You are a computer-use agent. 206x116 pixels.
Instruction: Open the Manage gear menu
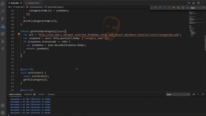(x=3, y=113)
